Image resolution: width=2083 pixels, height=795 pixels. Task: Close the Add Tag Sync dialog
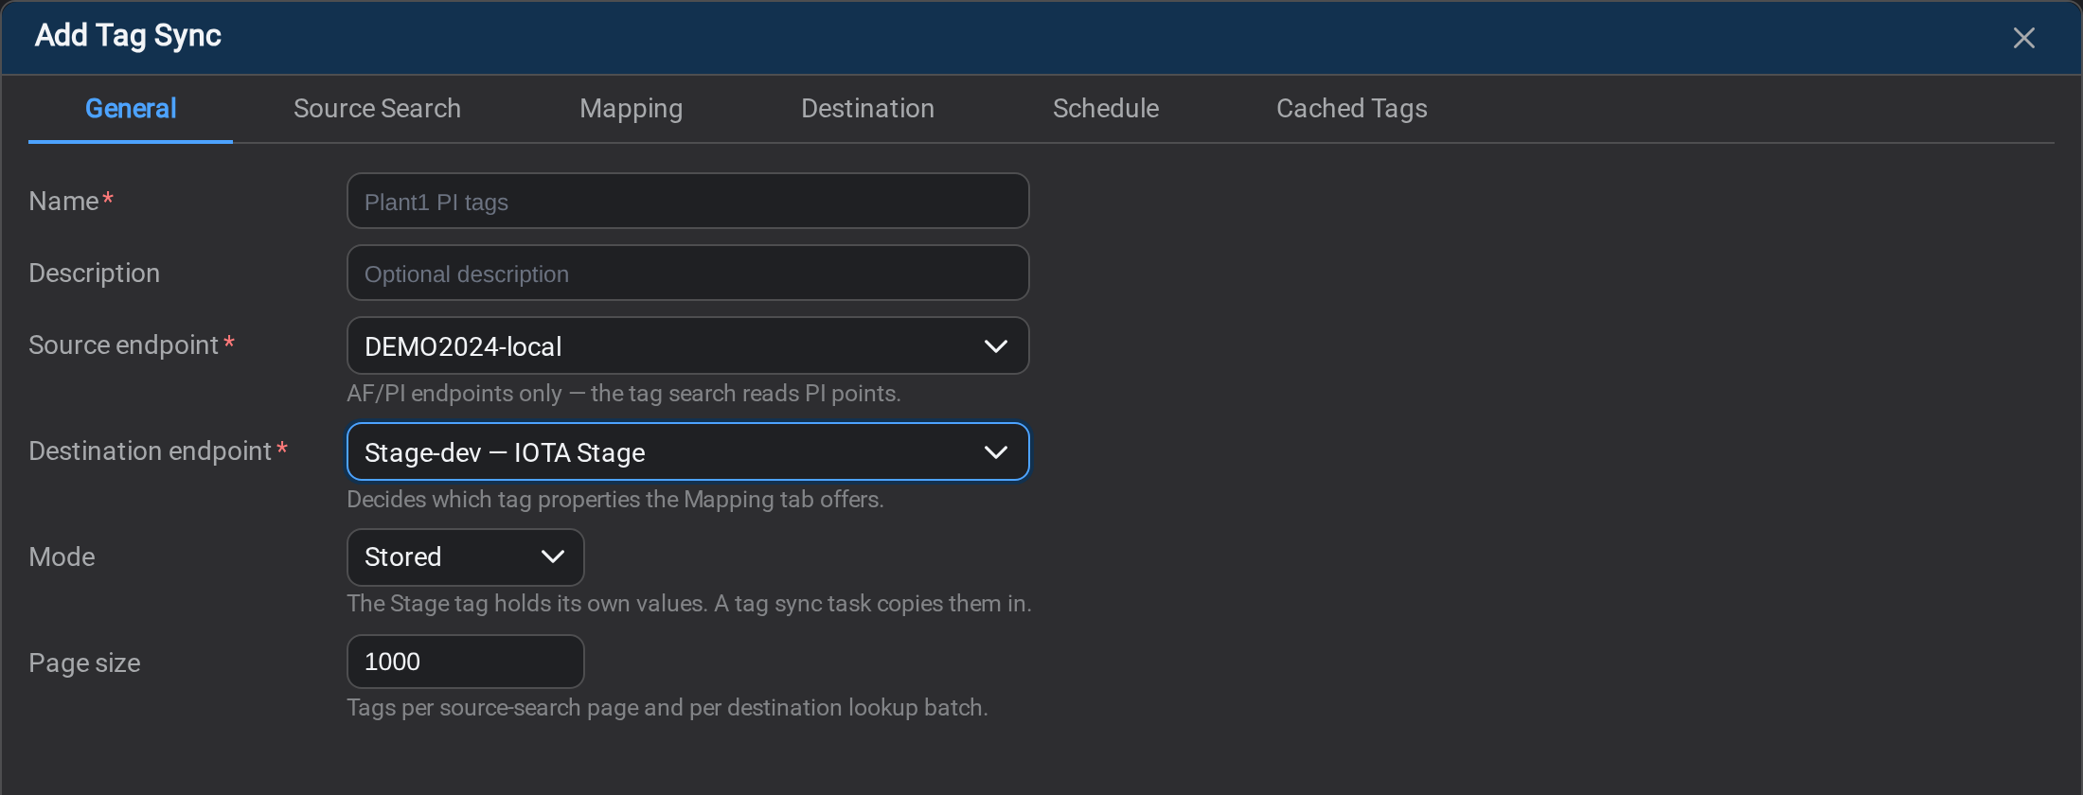2023,38
